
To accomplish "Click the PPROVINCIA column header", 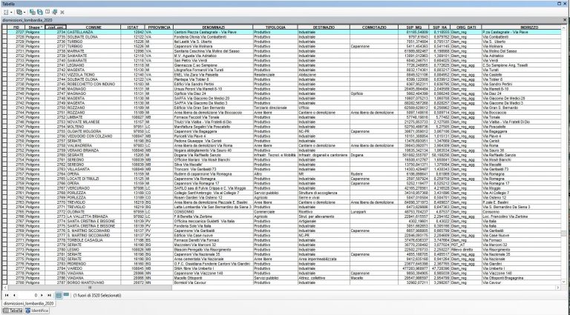I will click(159, 27).
